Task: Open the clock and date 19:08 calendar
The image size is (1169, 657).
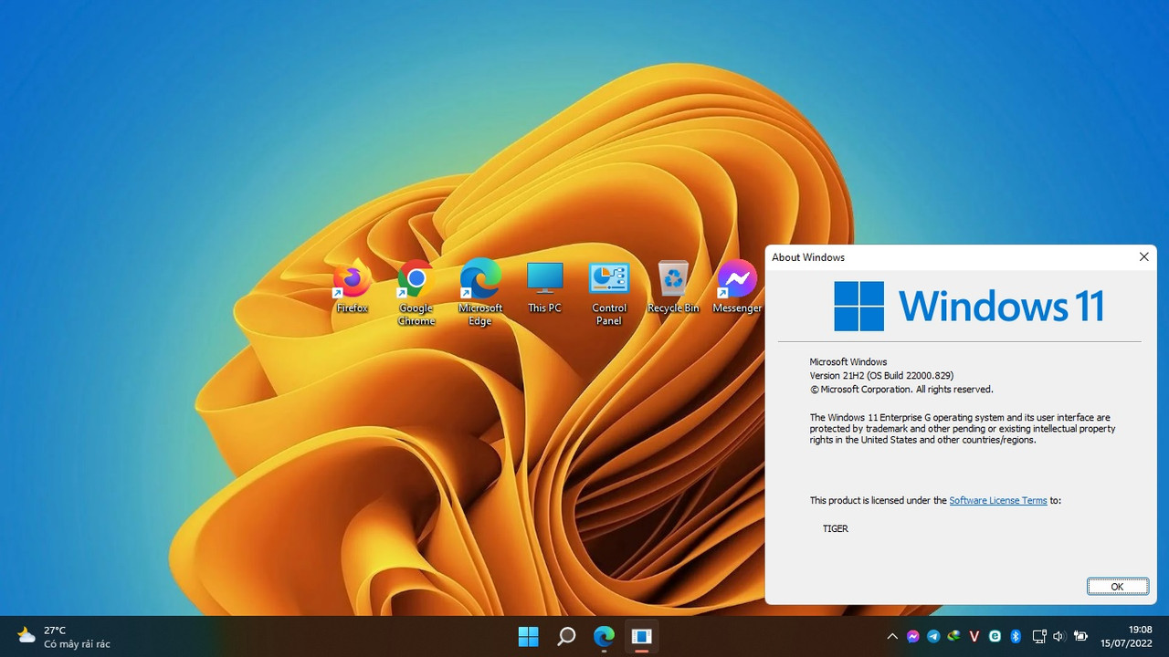Action: coord(1126,636)
